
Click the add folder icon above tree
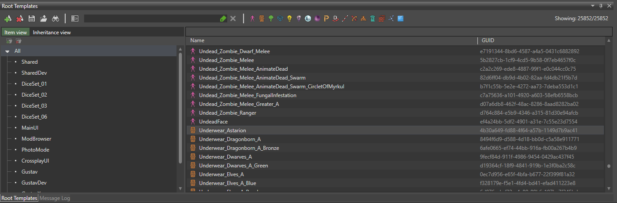[x=9, y=41]
